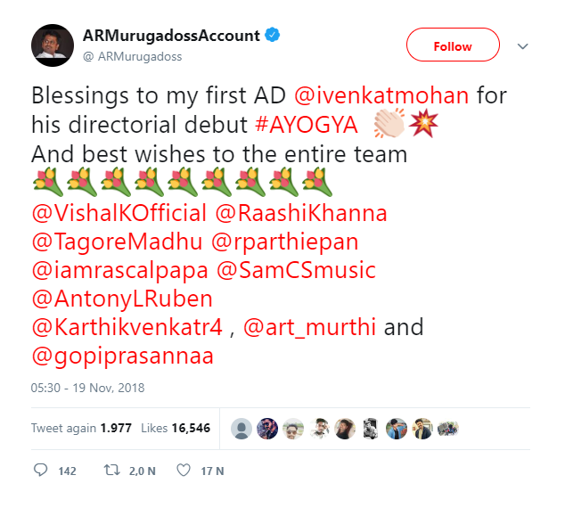Like the tweet with heart icon
Image resolution: width=565 pixels, height=508 pixels.
pos(184,470)
